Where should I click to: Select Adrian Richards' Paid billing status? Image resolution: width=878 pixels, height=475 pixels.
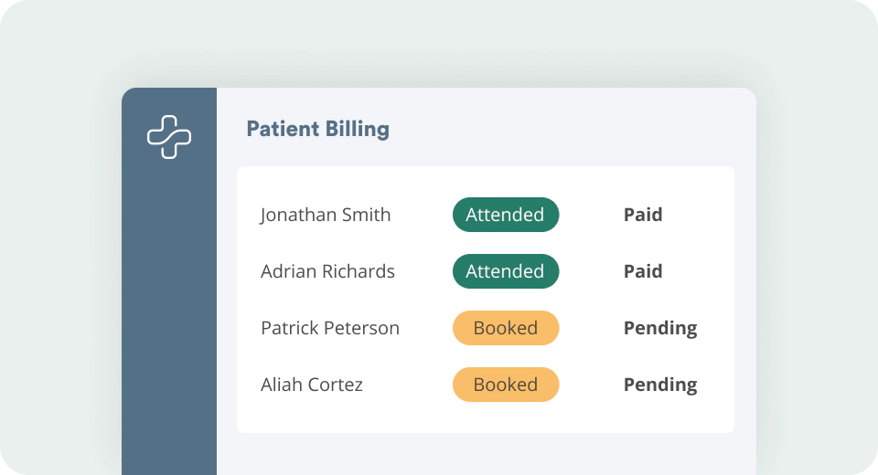(x=643, y=271)
